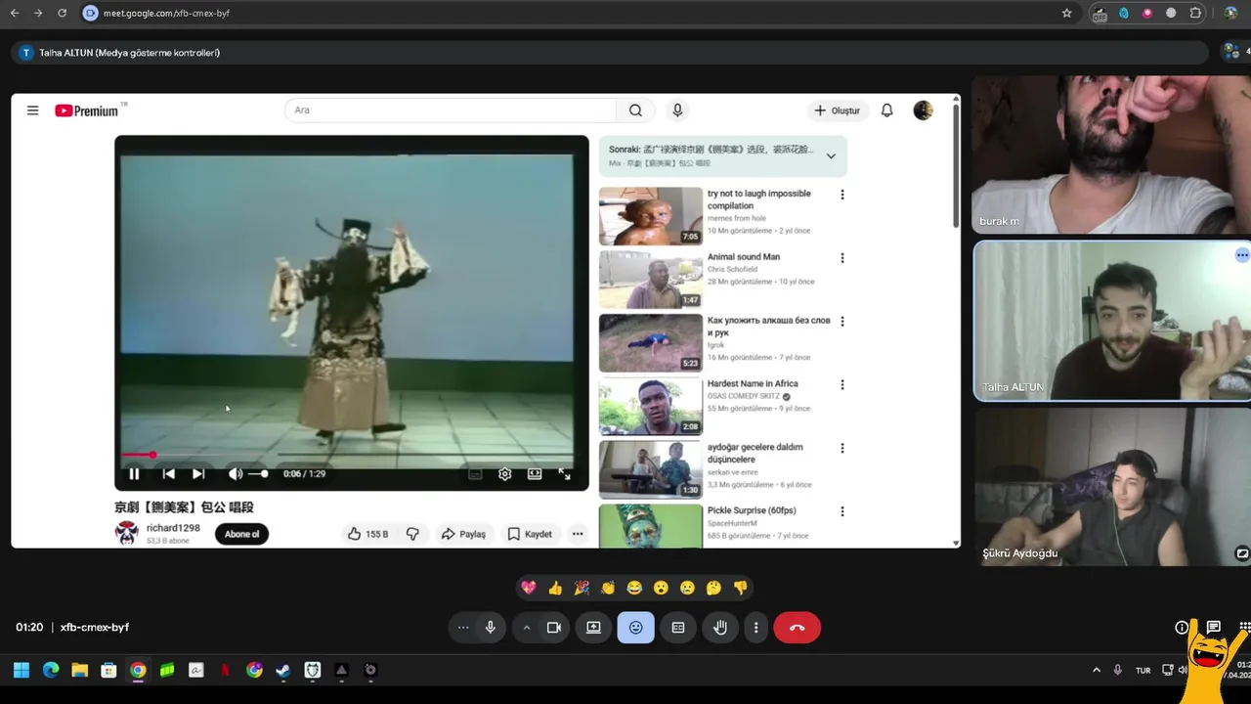This screenshot has height=704, width=1251.
Task: Raise hand in Google Meet
Action: coord(720,628)
